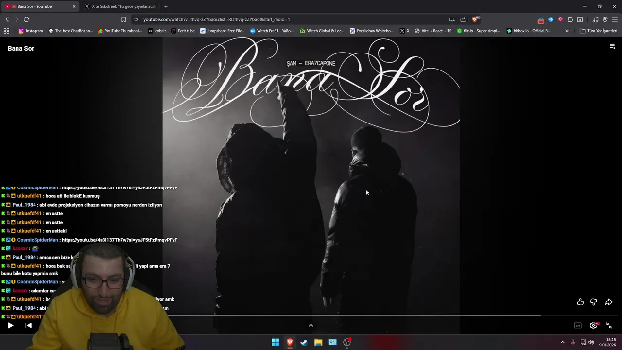The image size is (622, 350).
Task: Open the YouTube player settings gear
Action: click(593, 325)
